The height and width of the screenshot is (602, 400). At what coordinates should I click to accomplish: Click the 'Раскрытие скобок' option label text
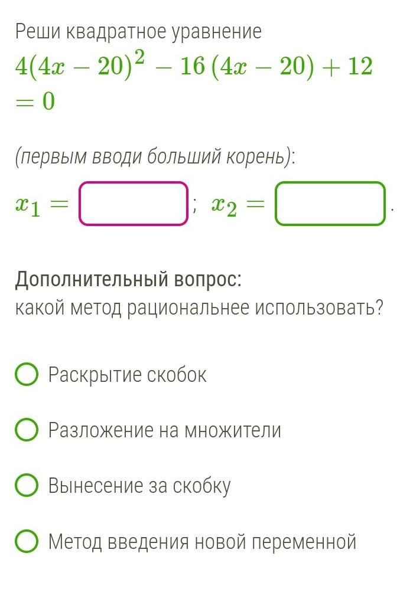[128, 374]
